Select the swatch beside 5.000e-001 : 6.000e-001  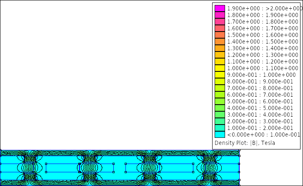(220, 101)
